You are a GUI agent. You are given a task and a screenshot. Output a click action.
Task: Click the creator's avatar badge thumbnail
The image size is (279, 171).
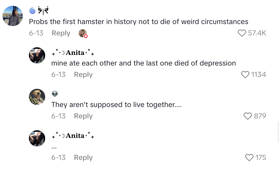(83, 33)
